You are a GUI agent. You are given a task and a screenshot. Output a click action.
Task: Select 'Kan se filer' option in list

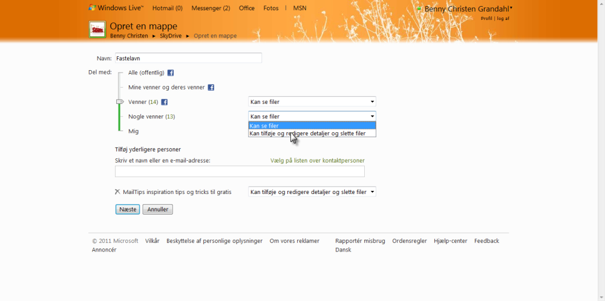(x=312, y=126)
